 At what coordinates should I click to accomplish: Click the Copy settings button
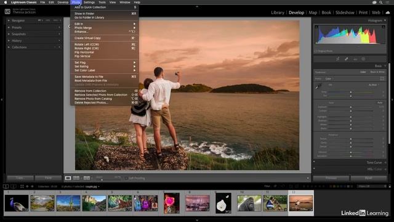pyautogui.click(x=20, y=178)
